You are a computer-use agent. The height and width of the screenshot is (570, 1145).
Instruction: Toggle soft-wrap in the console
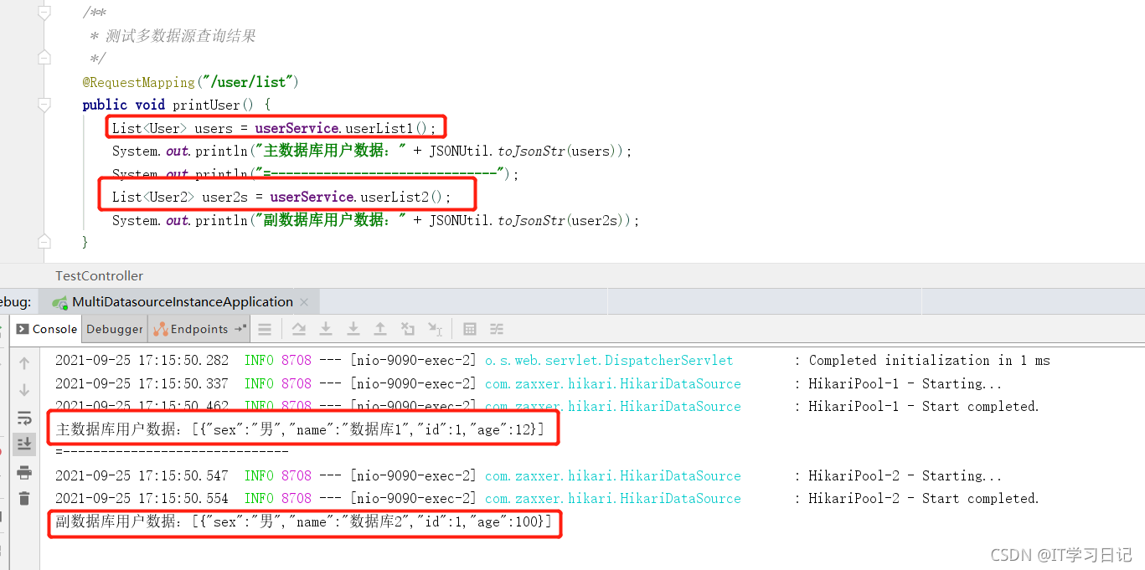pyautogui.click(x=24, y=418)
